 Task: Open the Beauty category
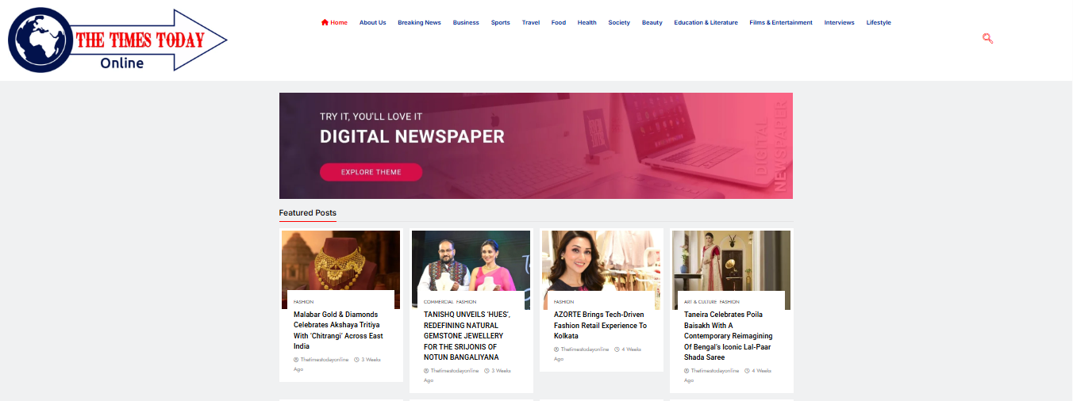(x=652, y=22)
